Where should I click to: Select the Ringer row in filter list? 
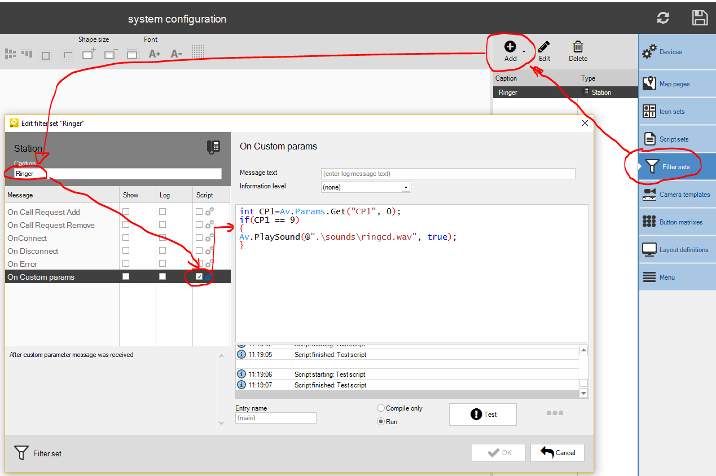[x=536, y=92]
